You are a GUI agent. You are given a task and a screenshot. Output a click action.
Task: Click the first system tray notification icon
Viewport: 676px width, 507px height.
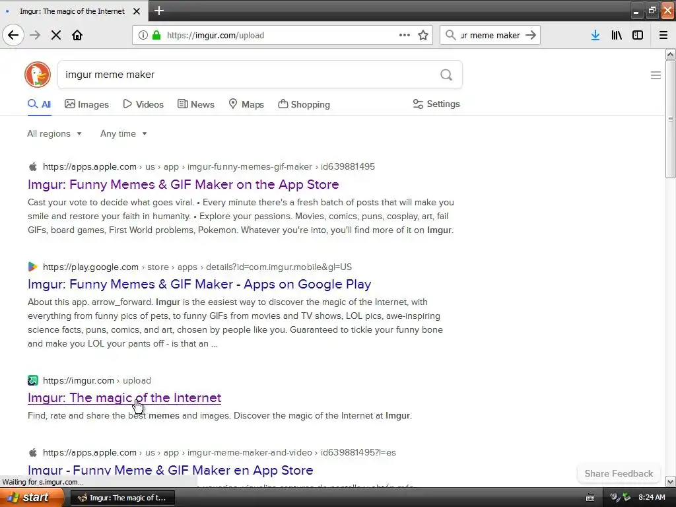click(x=614, y=498)
